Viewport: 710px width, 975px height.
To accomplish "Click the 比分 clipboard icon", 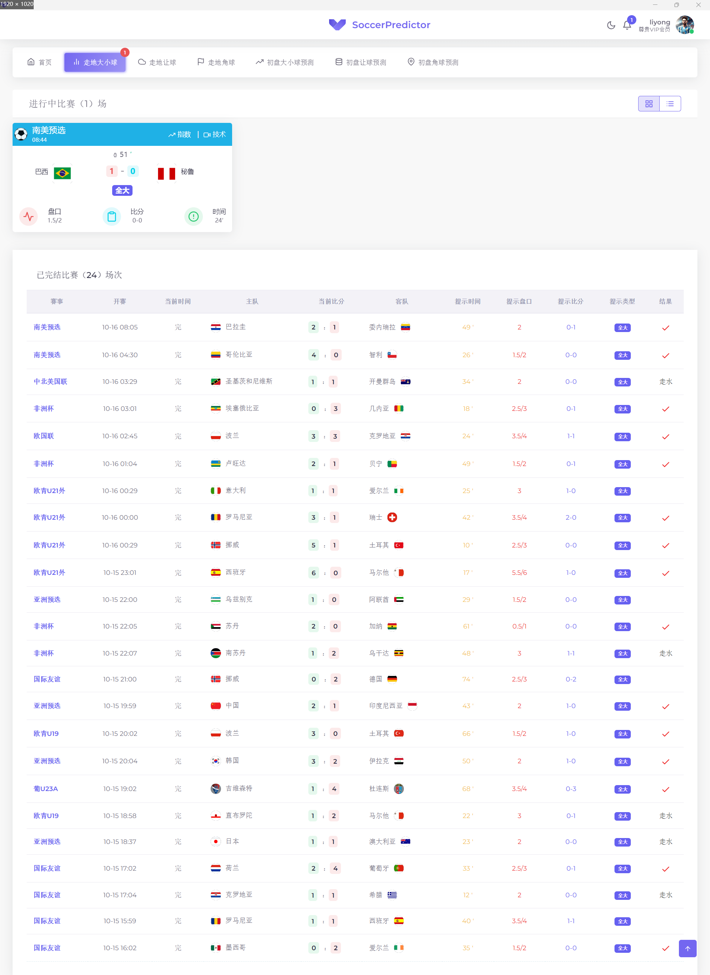I will click(x=112, y=216).
